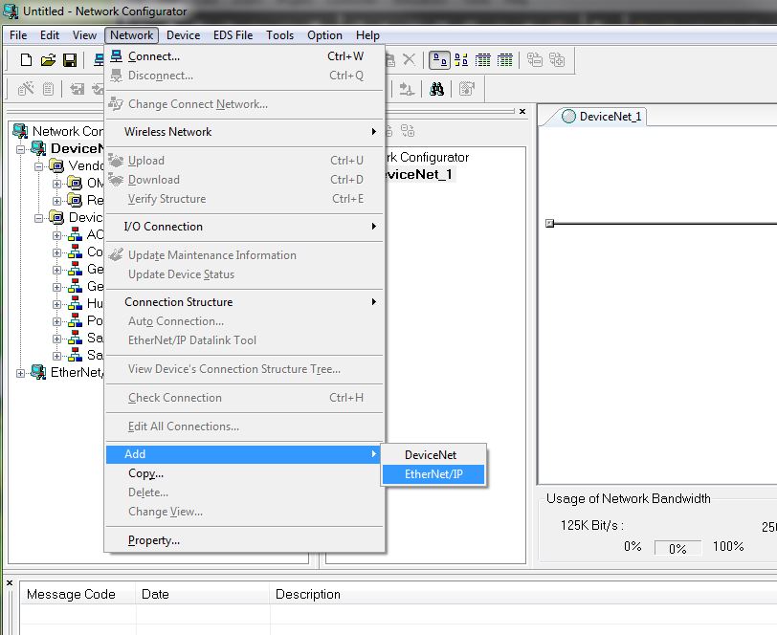This screenshot has height=635, width=777.
Task: Click the grayed device property icon
Action: (466, 89)
